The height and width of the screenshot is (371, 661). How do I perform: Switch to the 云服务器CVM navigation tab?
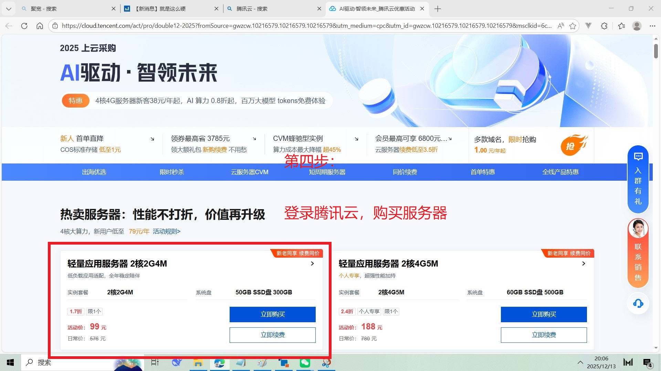(250, 172)
